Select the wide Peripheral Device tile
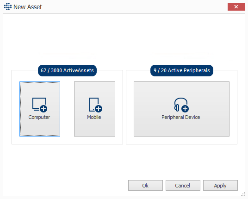Image resolution: width=248 pixels, height=199 pixels. click(181, 109)
